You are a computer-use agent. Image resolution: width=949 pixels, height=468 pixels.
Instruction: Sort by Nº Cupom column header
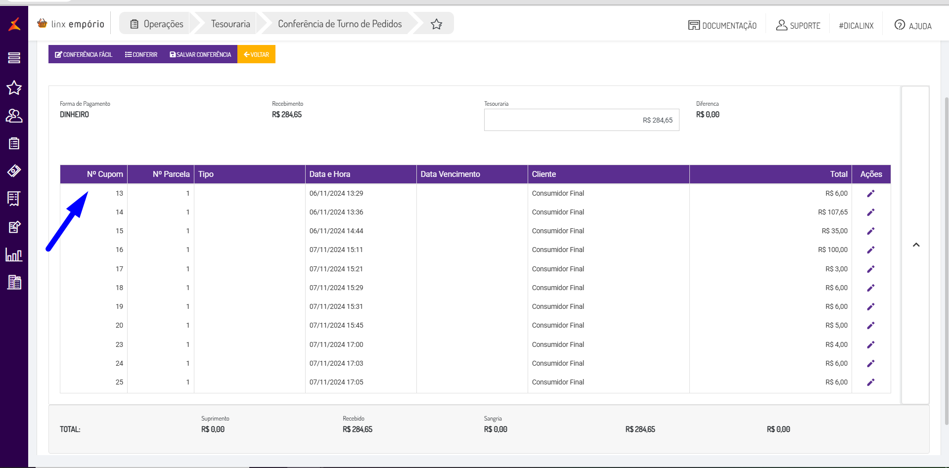tap(104, 174)
